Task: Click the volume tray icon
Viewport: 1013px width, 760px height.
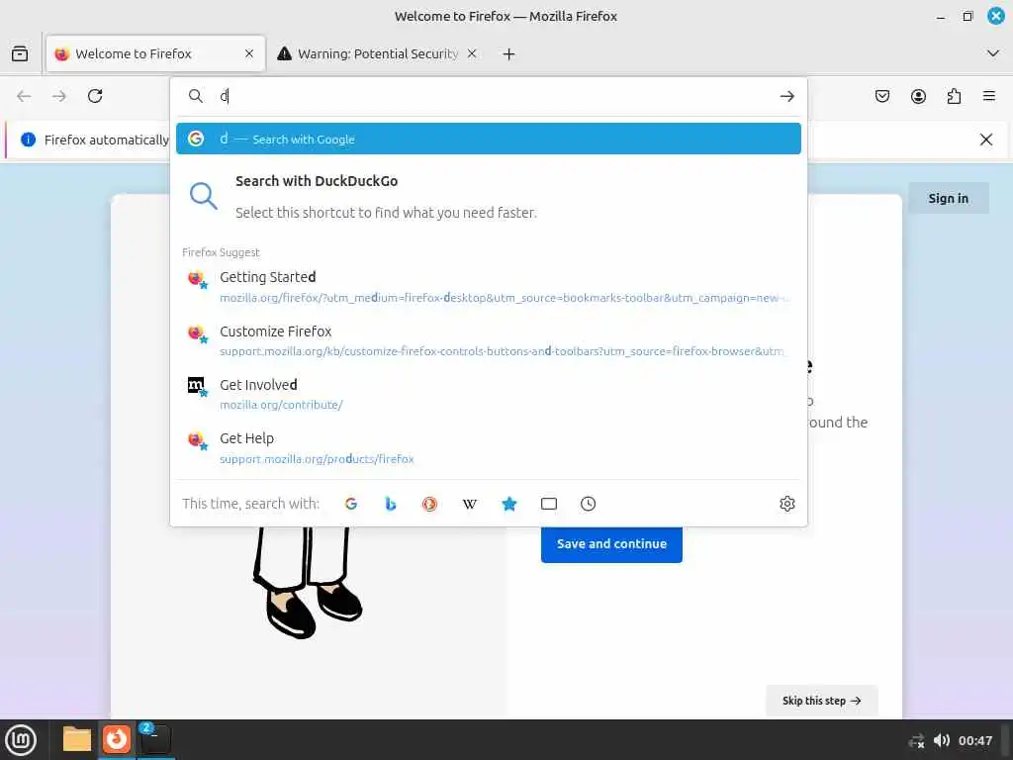Action: (942, 740)
